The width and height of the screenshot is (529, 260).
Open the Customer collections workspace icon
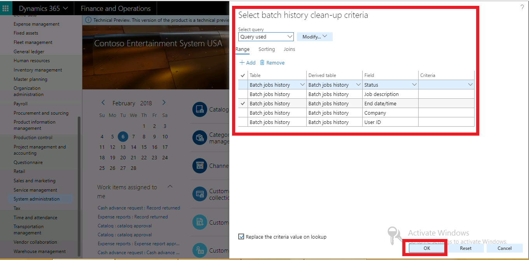tap(200, 194)
